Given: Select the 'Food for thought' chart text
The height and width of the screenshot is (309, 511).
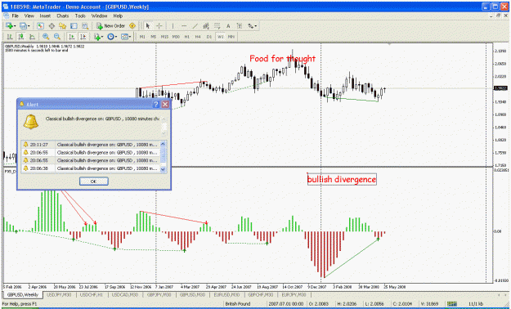Looking at the screenshot, I should [x=282, y=59].
